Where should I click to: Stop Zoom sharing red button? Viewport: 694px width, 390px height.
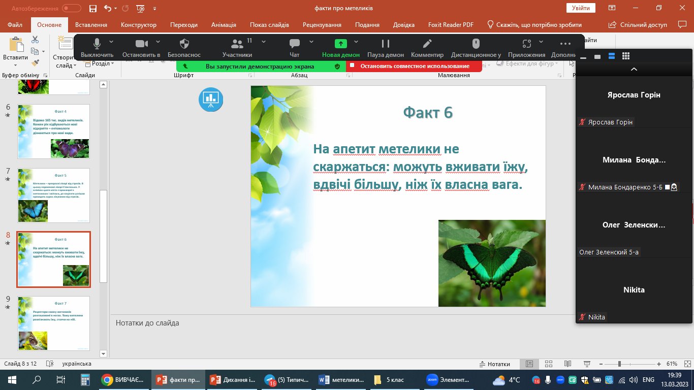click(x=414, y=66)
